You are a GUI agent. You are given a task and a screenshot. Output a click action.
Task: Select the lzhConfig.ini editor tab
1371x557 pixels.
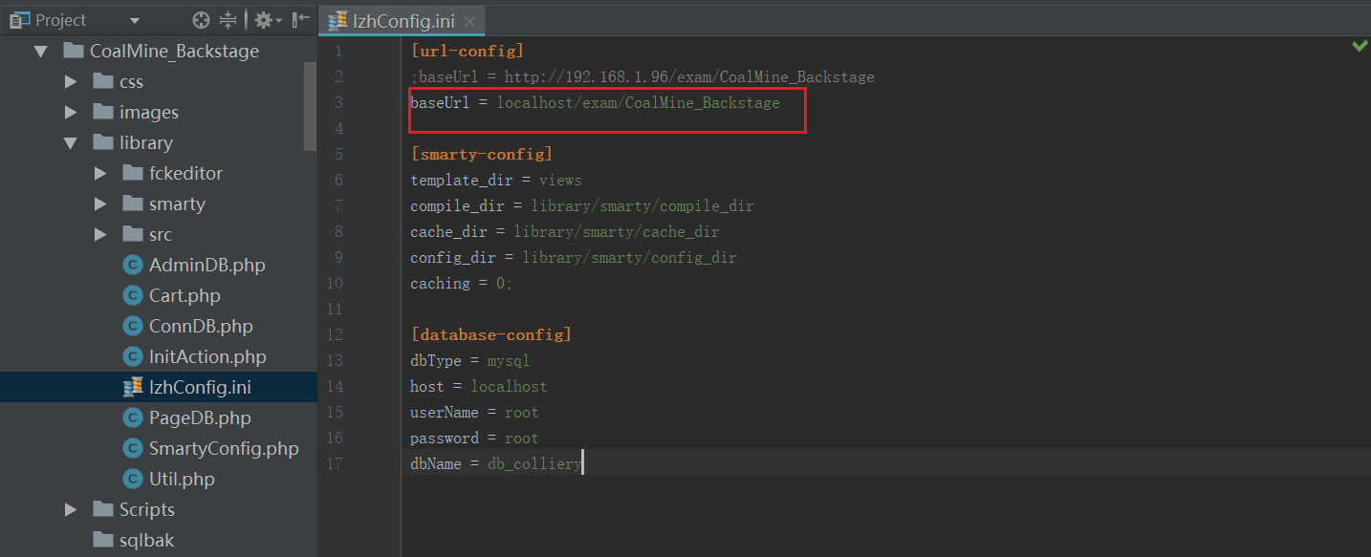click(x=402, y=21)
